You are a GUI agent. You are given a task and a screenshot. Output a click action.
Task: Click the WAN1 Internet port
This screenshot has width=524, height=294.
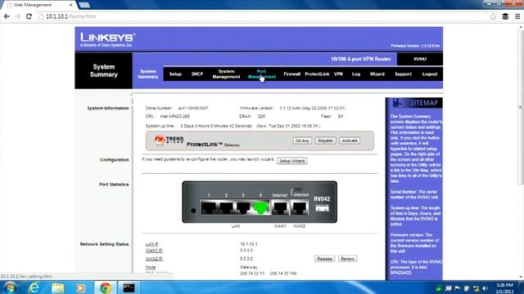280,207
